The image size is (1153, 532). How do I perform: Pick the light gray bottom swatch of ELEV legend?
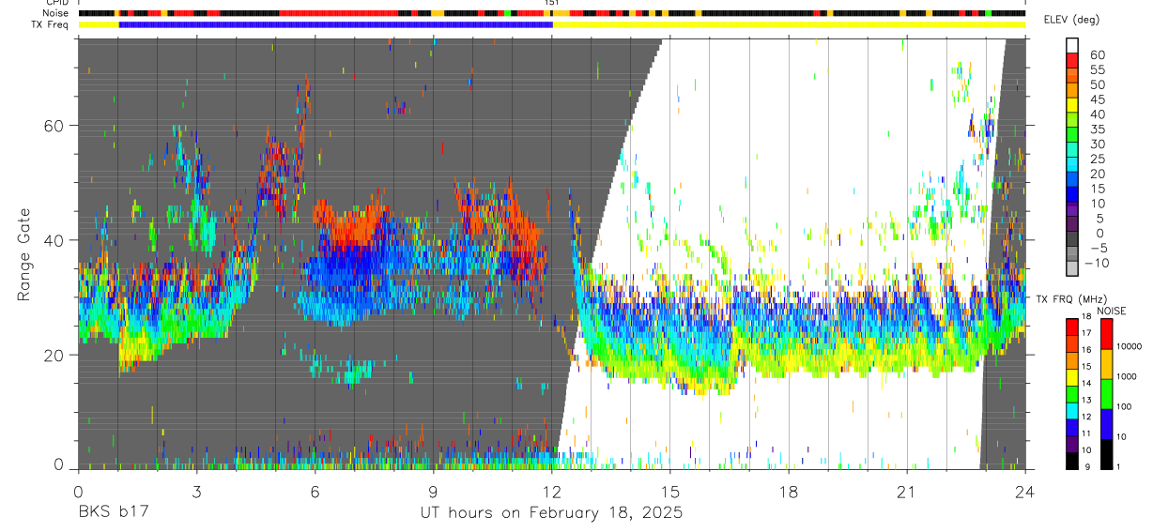click(x=1072, y=269)
